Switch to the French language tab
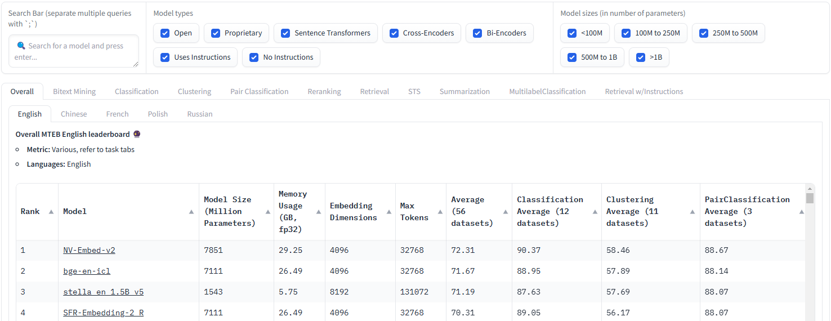 [117, 114]
